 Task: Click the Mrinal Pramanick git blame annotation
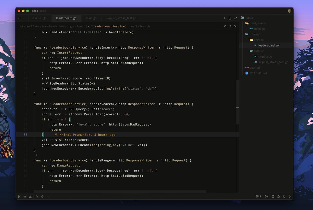pos(85,135)
